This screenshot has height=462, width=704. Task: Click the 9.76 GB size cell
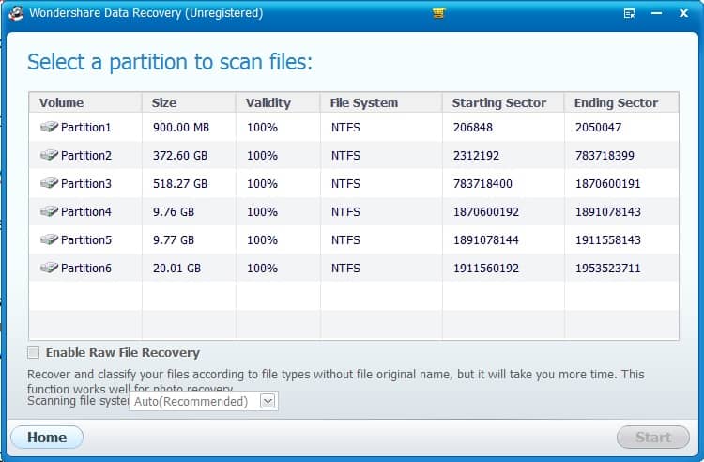pos(174,212)
